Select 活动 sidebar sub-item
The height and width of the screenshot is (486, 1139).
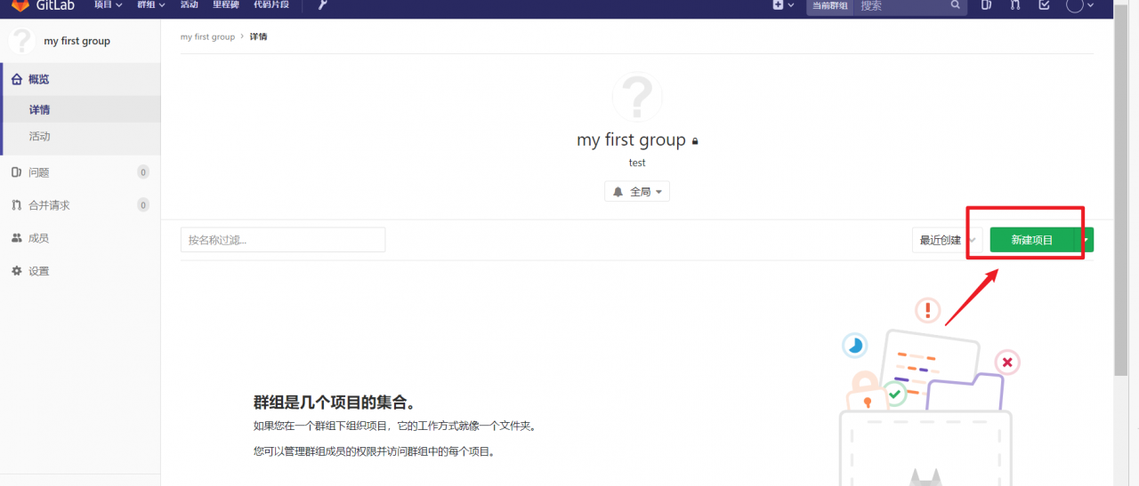pos(80,136)
